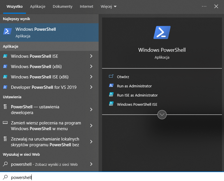Select the Internet search tab
The width and height of the screenshot is (224, 181).
coord(86,6)
